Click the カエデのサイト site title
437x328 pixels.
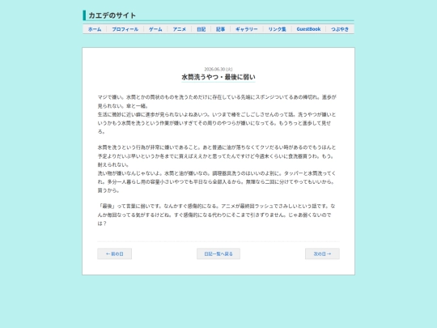(x=112, y=15)
